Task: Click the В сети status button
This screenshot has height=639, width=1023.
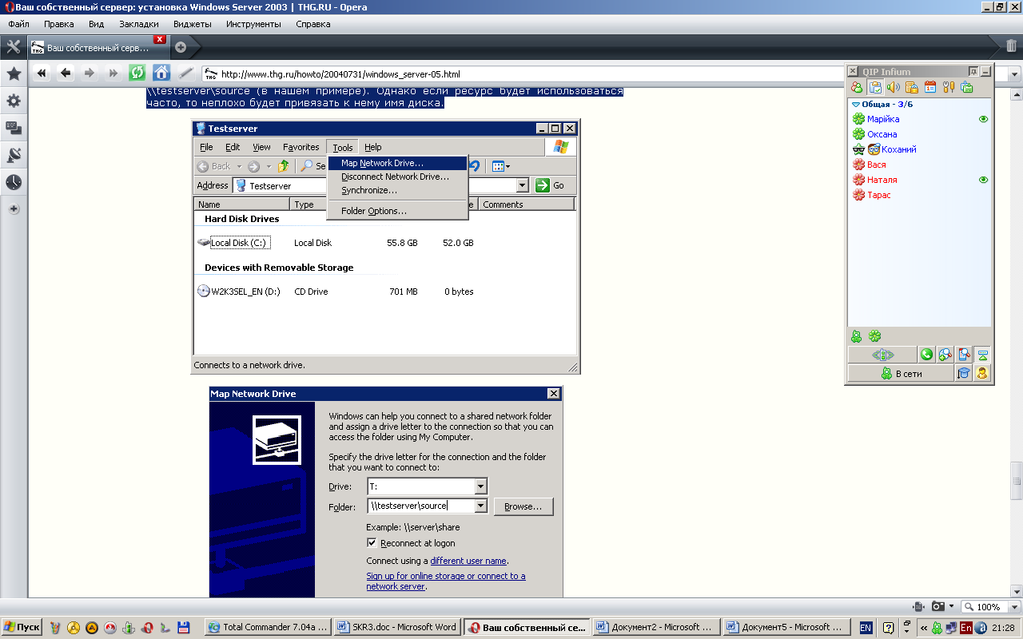Action: pyautogui.click(x=901, y=373)
